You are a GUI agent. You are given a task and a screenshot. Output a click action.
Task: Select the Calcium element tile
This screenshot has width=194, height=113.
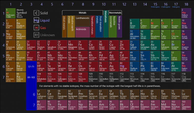click(21, 45)
